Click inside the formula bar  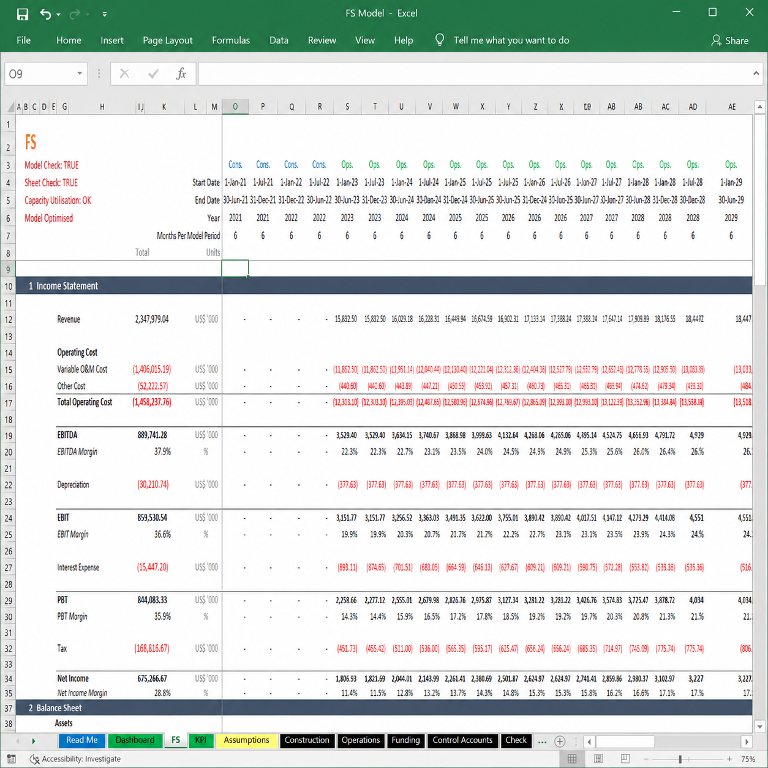tap(475, 74)
